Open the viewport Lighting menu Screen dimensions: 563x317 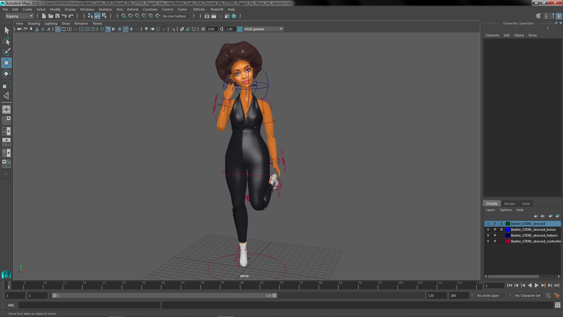click(51, 23)
